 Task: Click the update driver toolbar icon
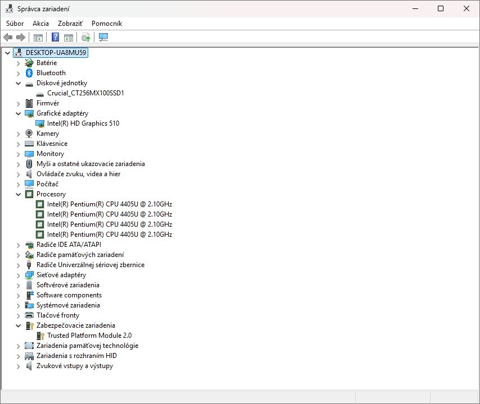coord(85,37)
